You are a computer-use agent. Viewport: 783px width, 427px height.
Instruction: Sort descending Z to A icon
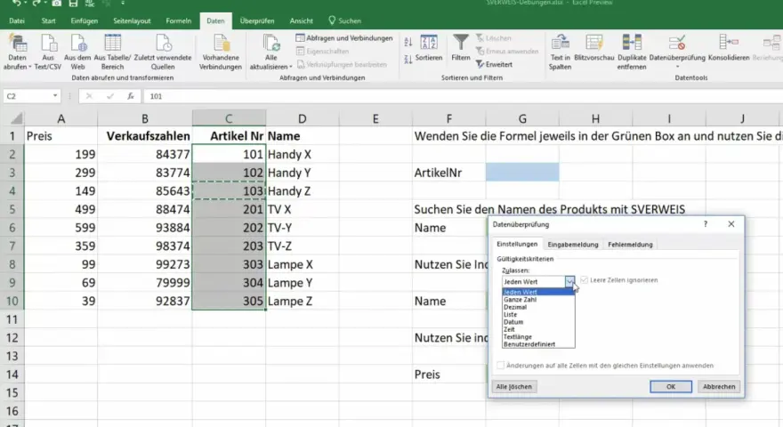point(408,59)
